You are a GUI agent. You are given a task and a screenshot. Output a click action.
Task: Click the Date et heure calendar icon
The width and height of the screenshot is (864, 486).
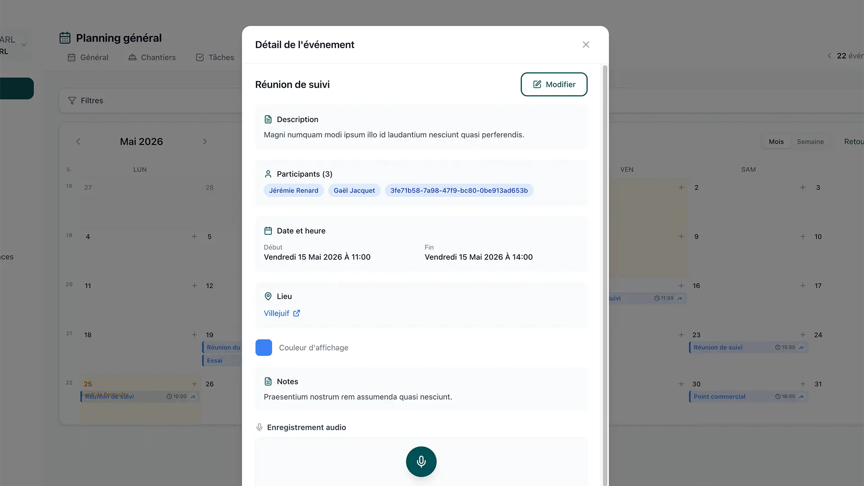(x=268, y=231)
